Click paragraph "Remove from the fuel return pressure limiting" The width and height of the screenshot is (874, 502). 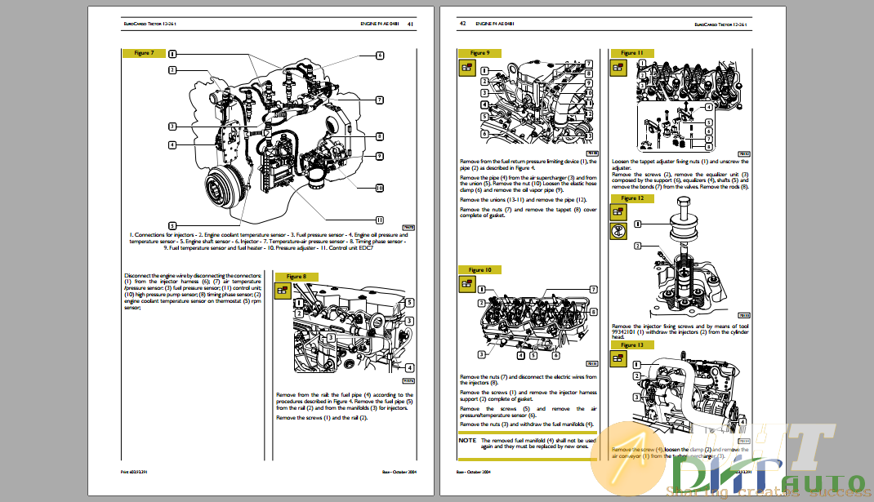[x=528, y=164]
